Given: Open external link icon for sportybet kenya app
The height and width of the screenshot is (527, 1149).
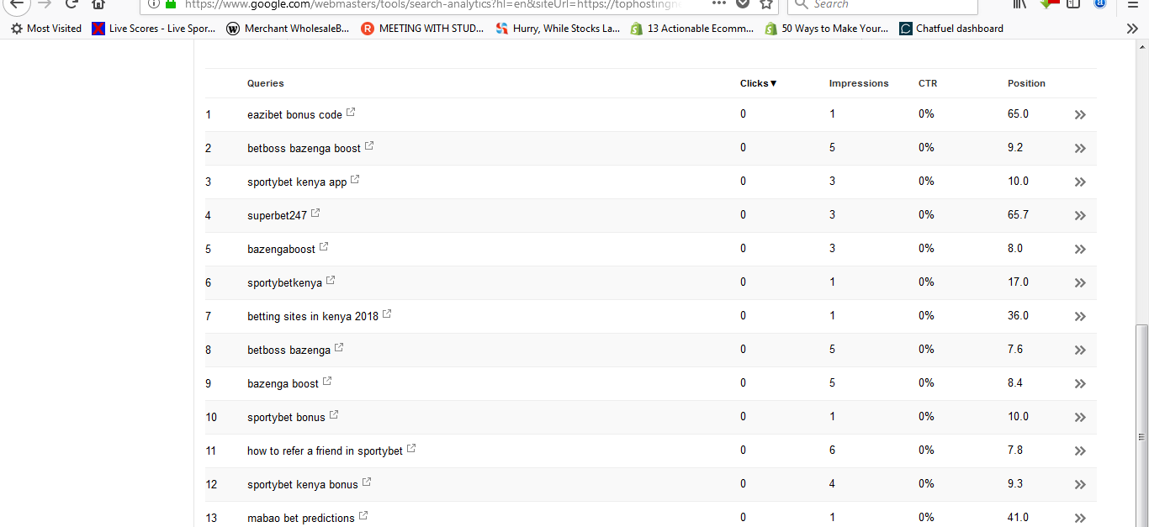Looking at the screenshot, I should 355,180.
